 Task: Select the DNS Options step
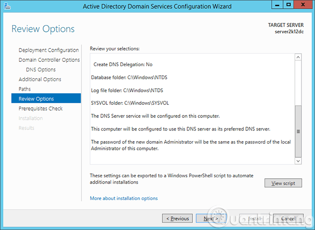click(x=41, y=70)
